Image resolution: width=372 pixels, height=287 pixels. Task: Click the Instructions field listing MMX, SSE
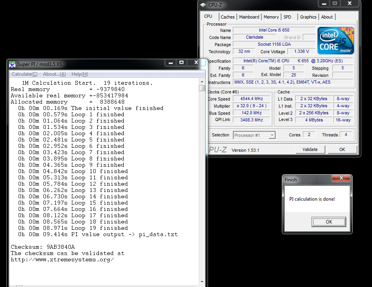click(x=293, y=82)
